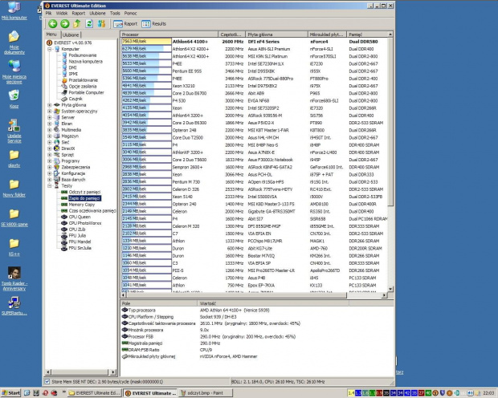This screenshot has width=498, height=398.
Task: Select the Core 2 Duo E6700 row
Action: point(255,93)
